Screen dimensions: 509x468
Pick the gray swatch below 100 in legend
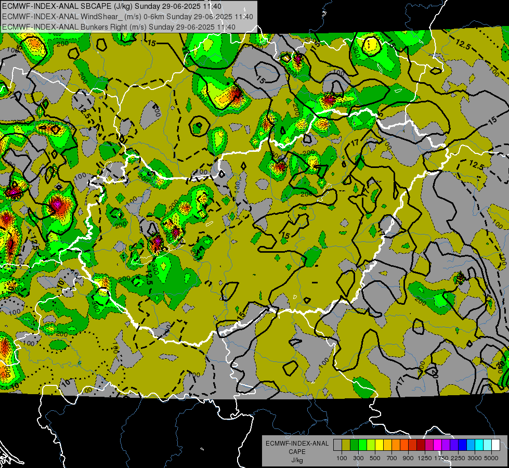pyautogui.click(x=337, y=445)
